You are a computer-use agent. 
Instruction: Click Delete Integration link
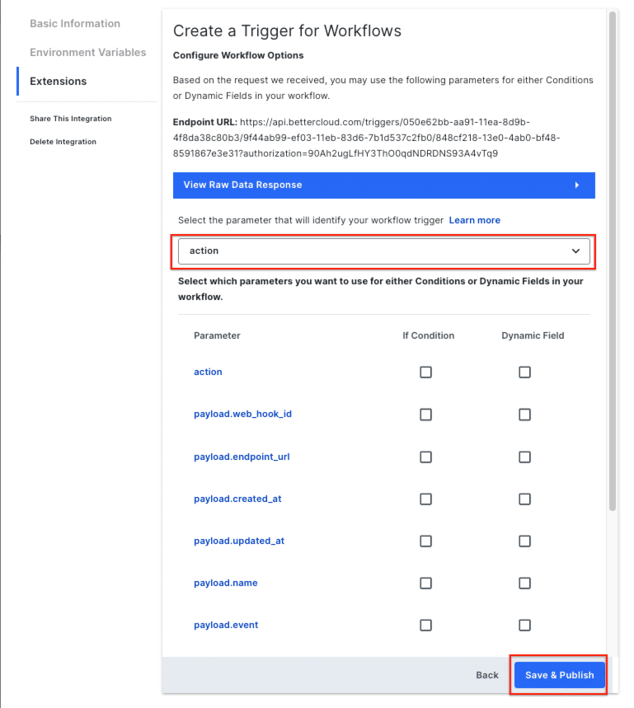(63, 142)
